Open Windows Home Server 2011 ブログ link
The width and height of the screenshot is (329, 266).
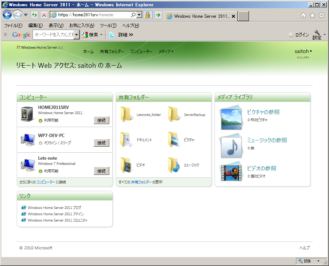54,208
